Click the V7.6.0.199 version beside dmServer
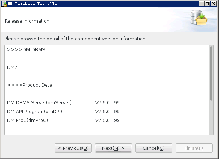Screen dimensions: 219x159 107,103
